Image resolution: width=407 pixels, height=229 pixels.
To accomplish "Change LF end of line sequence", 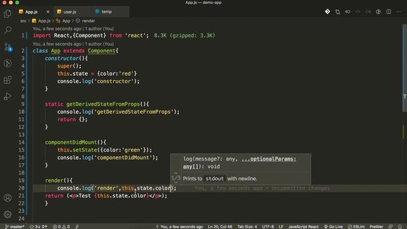I will coord(281,226).
